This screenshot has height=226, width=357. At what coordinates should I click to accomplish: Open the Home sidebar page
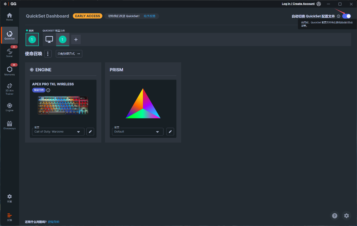point(10,17)
